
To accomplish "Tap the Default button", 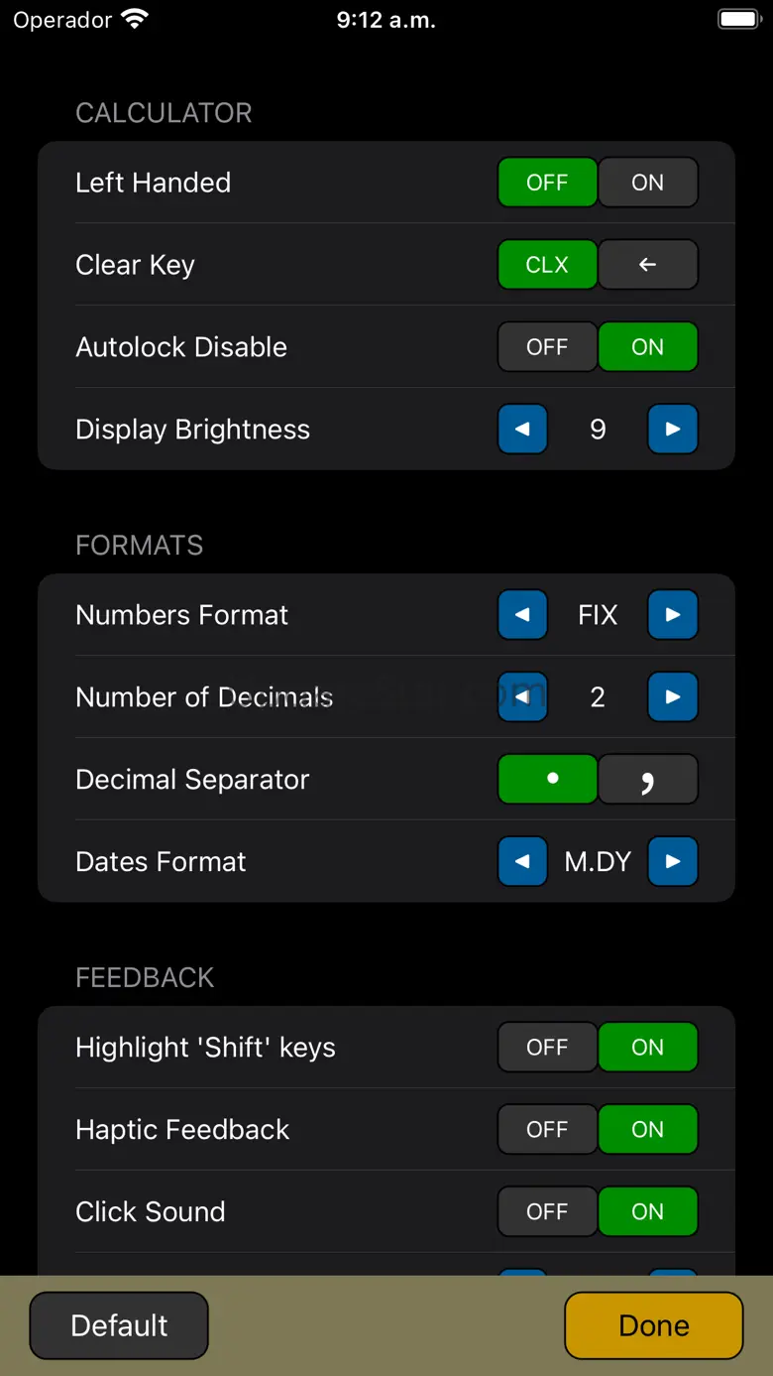I will pos(119,1325).
